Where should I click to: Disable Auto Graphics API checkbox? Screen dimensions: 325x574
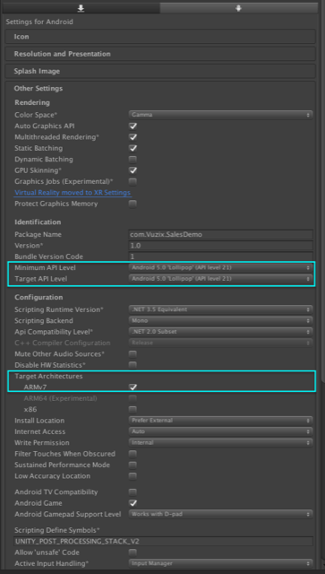pyautogui.click(x=133, y=126)
